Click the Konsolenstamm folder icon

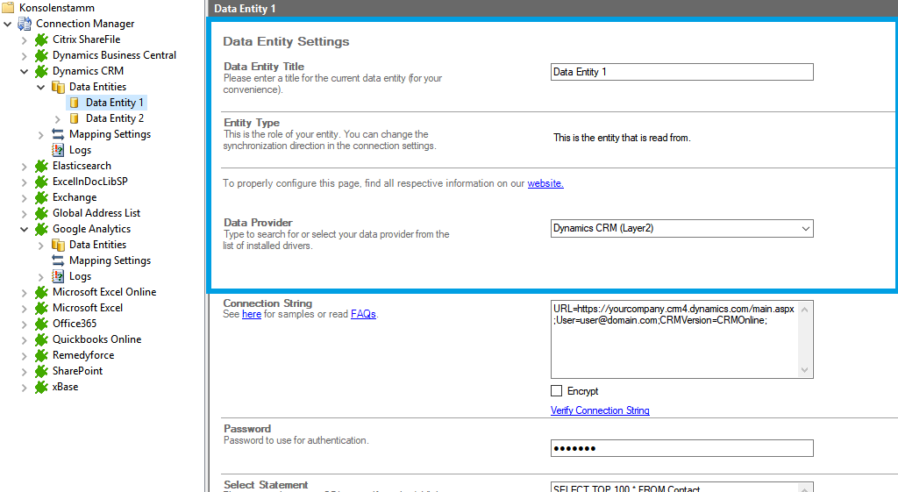pyautogui.click(x=8, y=8)
